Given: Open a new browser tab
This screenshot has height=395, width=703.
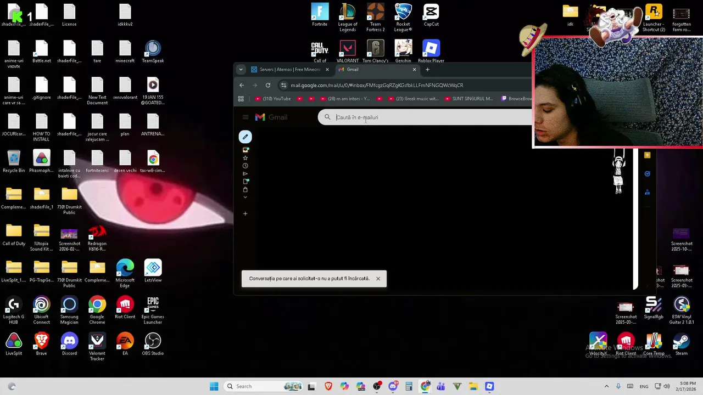Looking at the screenshot, I should pos(427,70).
